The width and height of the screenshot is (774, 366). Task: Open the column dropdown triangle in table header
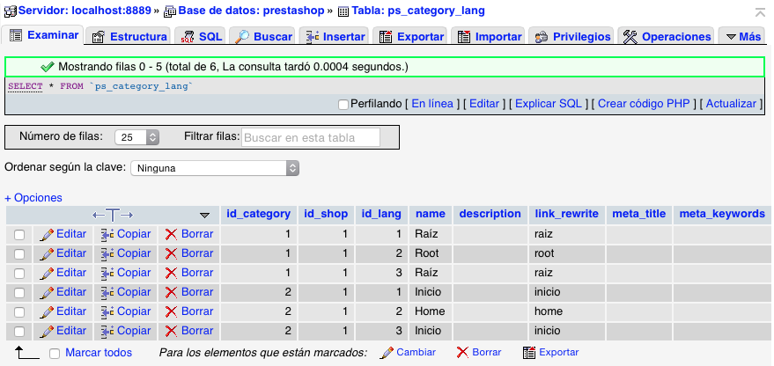pyautogui.click(x=205, y=216)
